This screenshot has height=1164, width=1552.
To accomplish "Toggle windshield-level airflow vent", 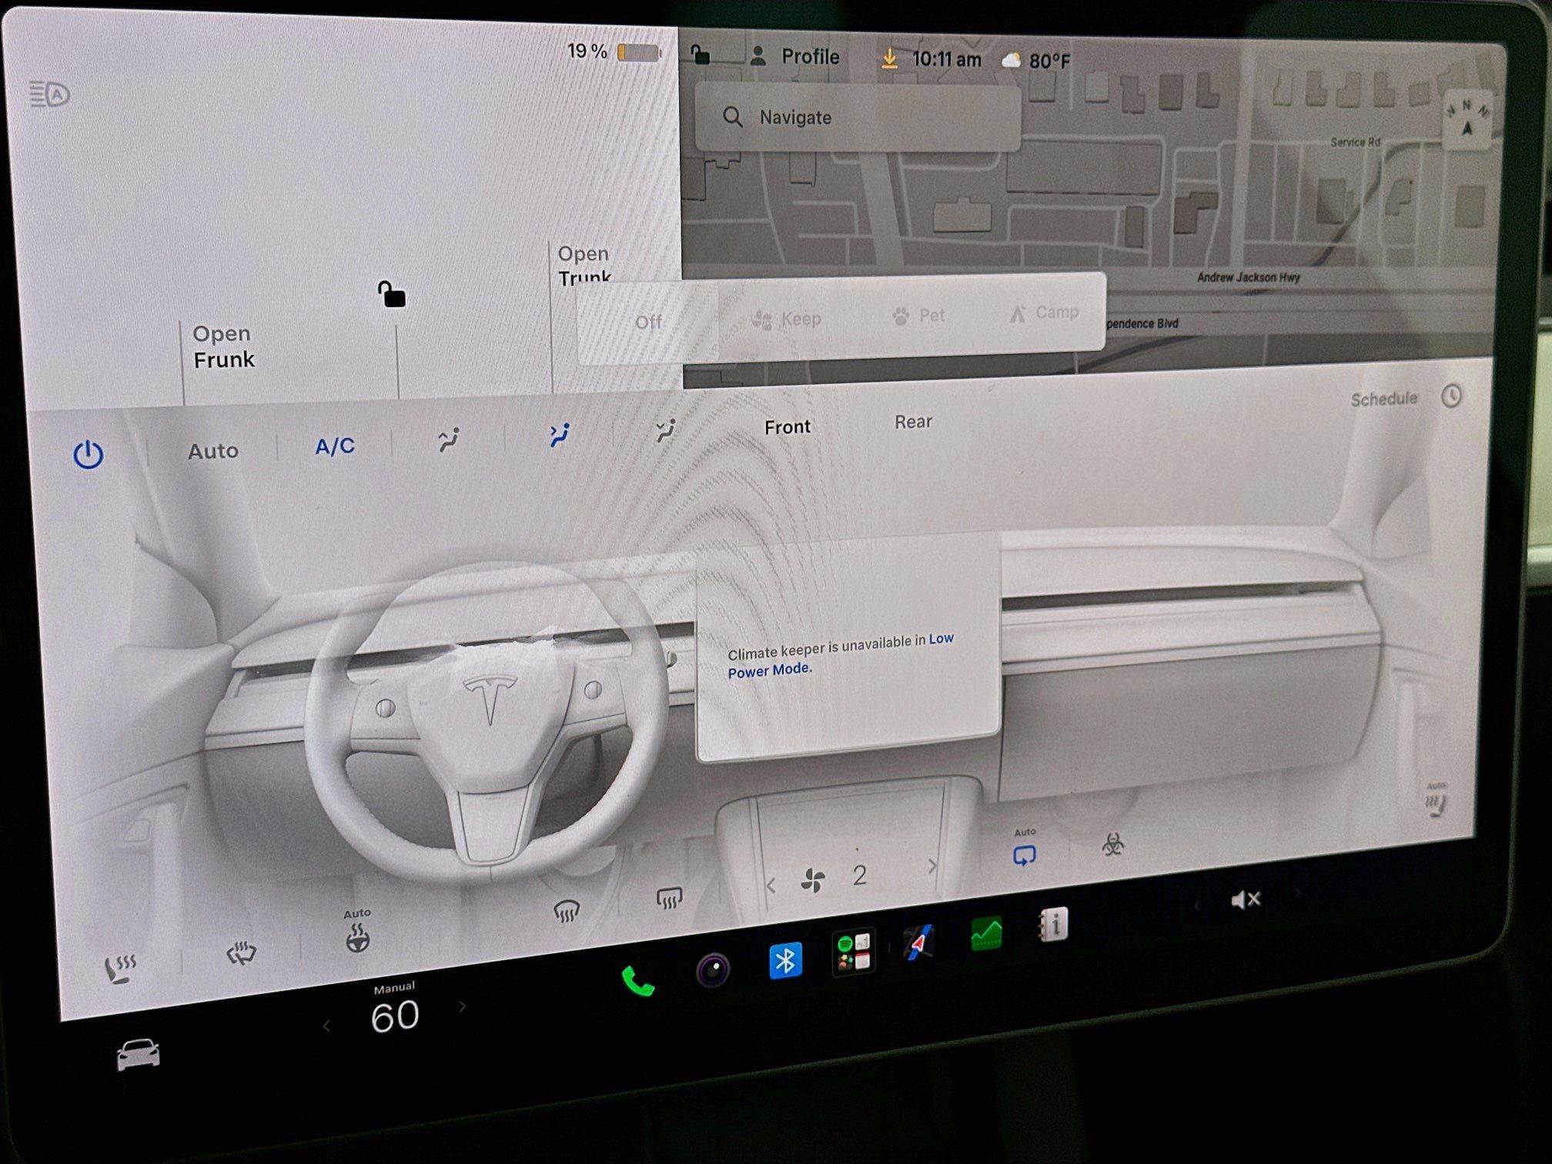I will pyautogui.click(x=448, y=440).
